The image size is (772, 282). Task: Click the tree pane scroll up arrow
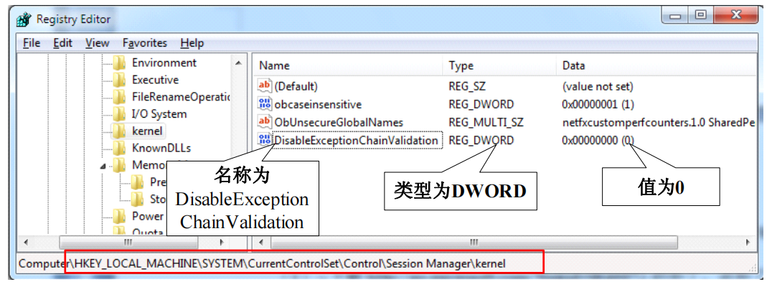(238, 63)
